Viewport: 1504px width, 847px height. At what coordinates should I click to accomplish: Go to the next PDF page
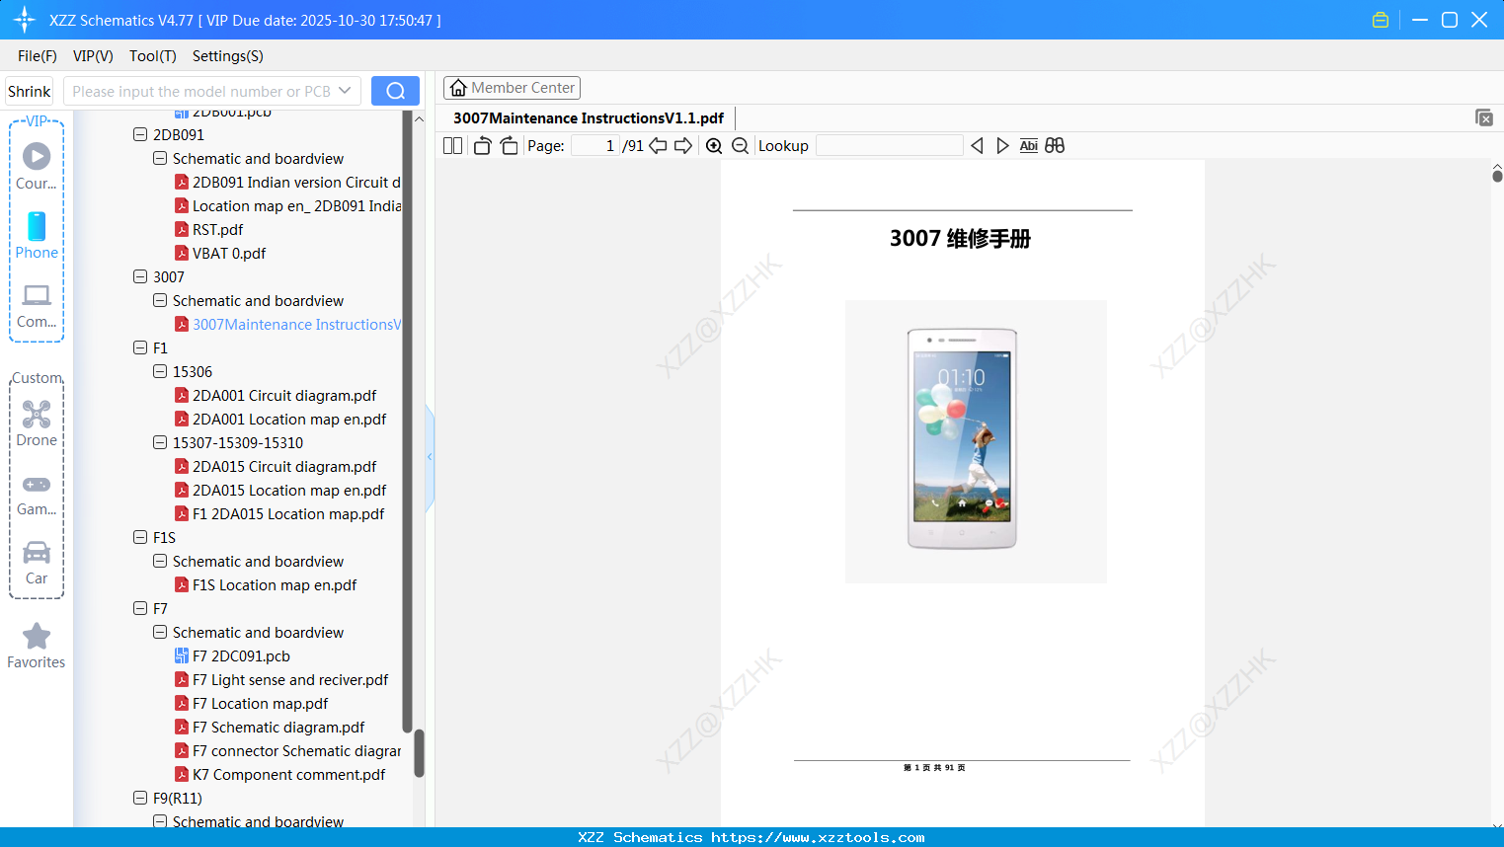click(683, 146)
